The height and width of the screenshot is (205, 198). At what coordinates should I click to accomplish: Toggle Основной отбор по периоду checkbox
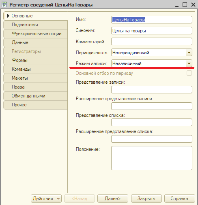click(x=189, y=73)
